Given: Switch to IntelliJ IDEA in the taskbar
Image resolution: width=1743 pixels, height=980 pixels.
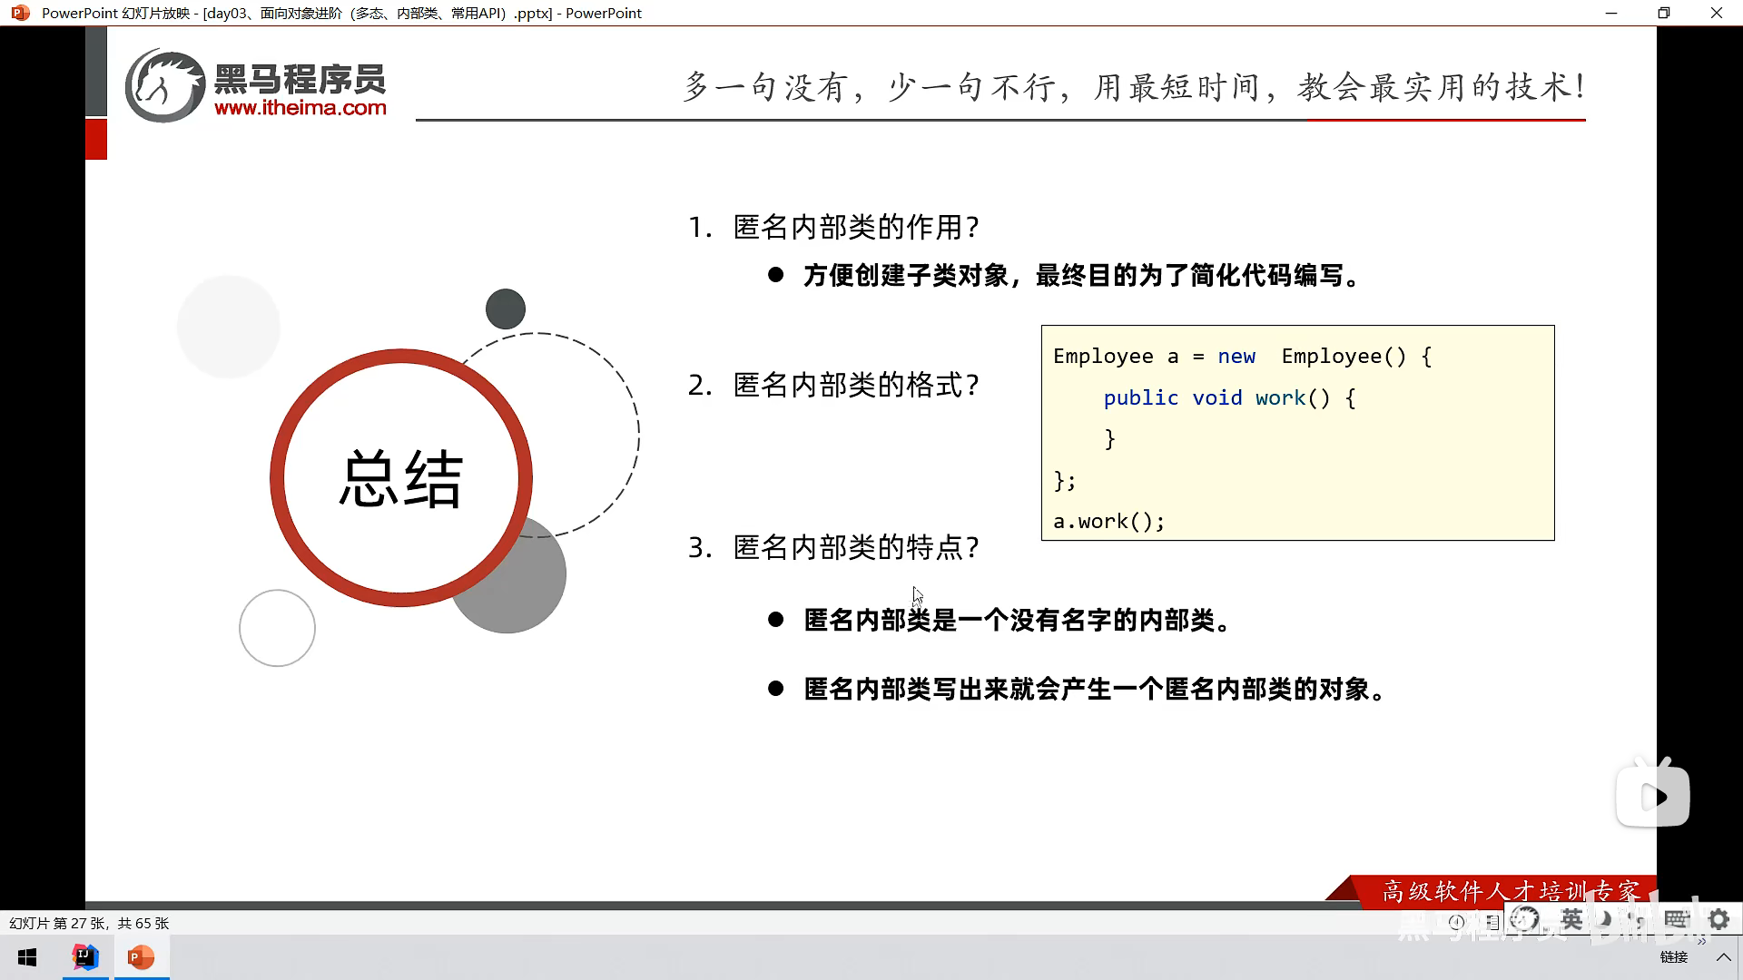Looking at the screenshot, I should [x=85, y=957].
